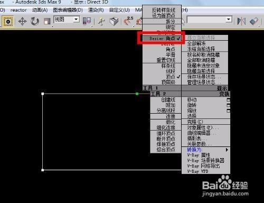Switch to 样条线 sub-object level
The image size is (264, 203).
tap(168, 66)
